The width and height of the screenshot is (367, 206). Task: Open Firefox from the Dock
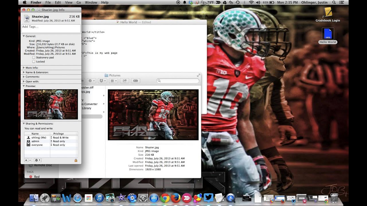(175, 198)
